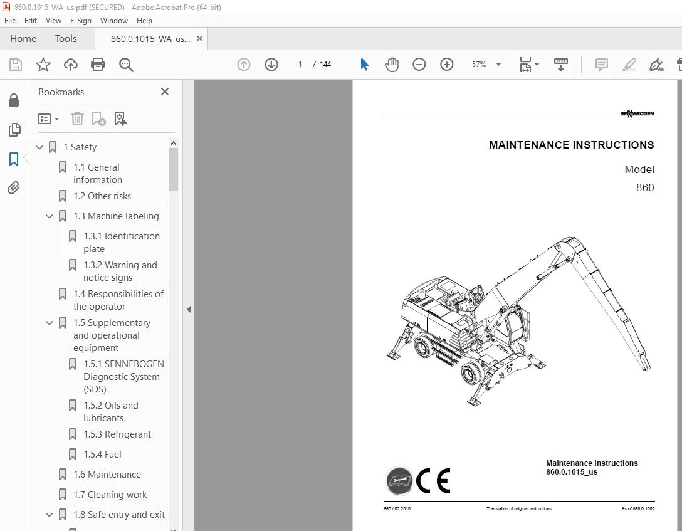Go to 1.5.2 Oils and lubricants
Screen dimensions: 682x531
pos(110,412)
